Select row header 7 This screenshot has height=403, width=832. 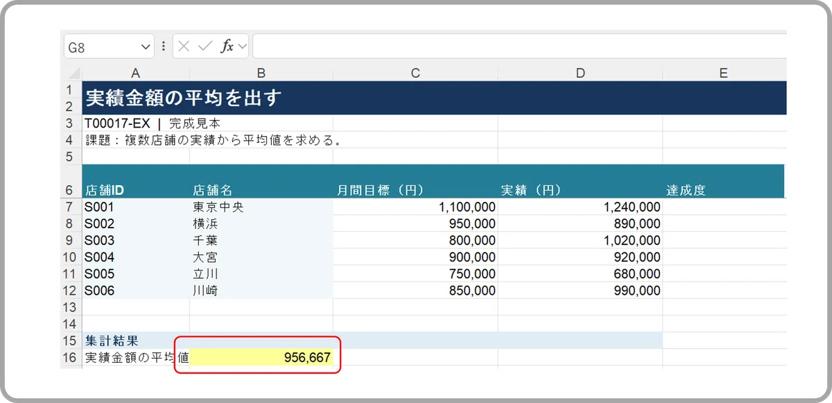tap(71, 207)
